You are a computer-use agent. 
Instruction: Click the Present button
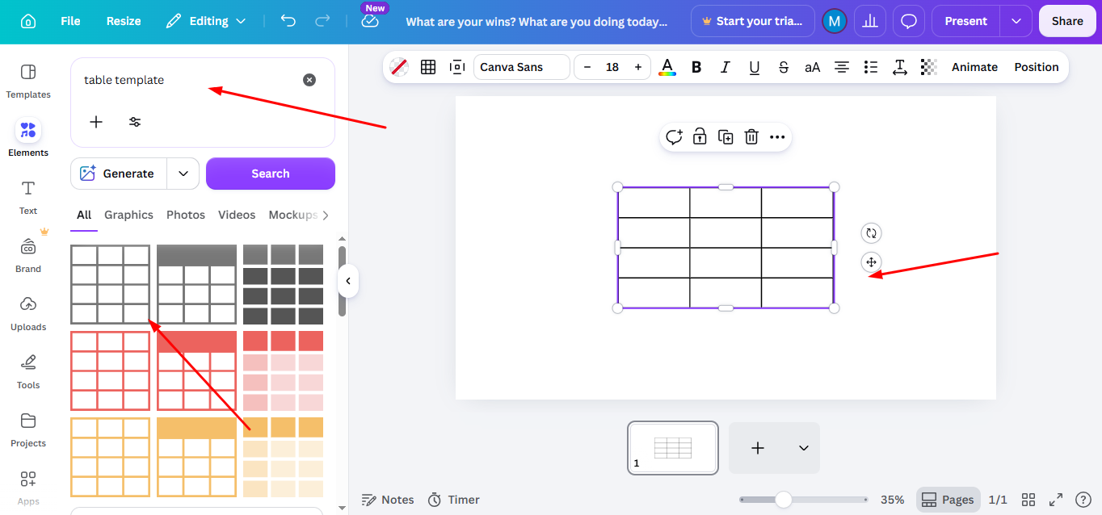(x=966, y=21)
